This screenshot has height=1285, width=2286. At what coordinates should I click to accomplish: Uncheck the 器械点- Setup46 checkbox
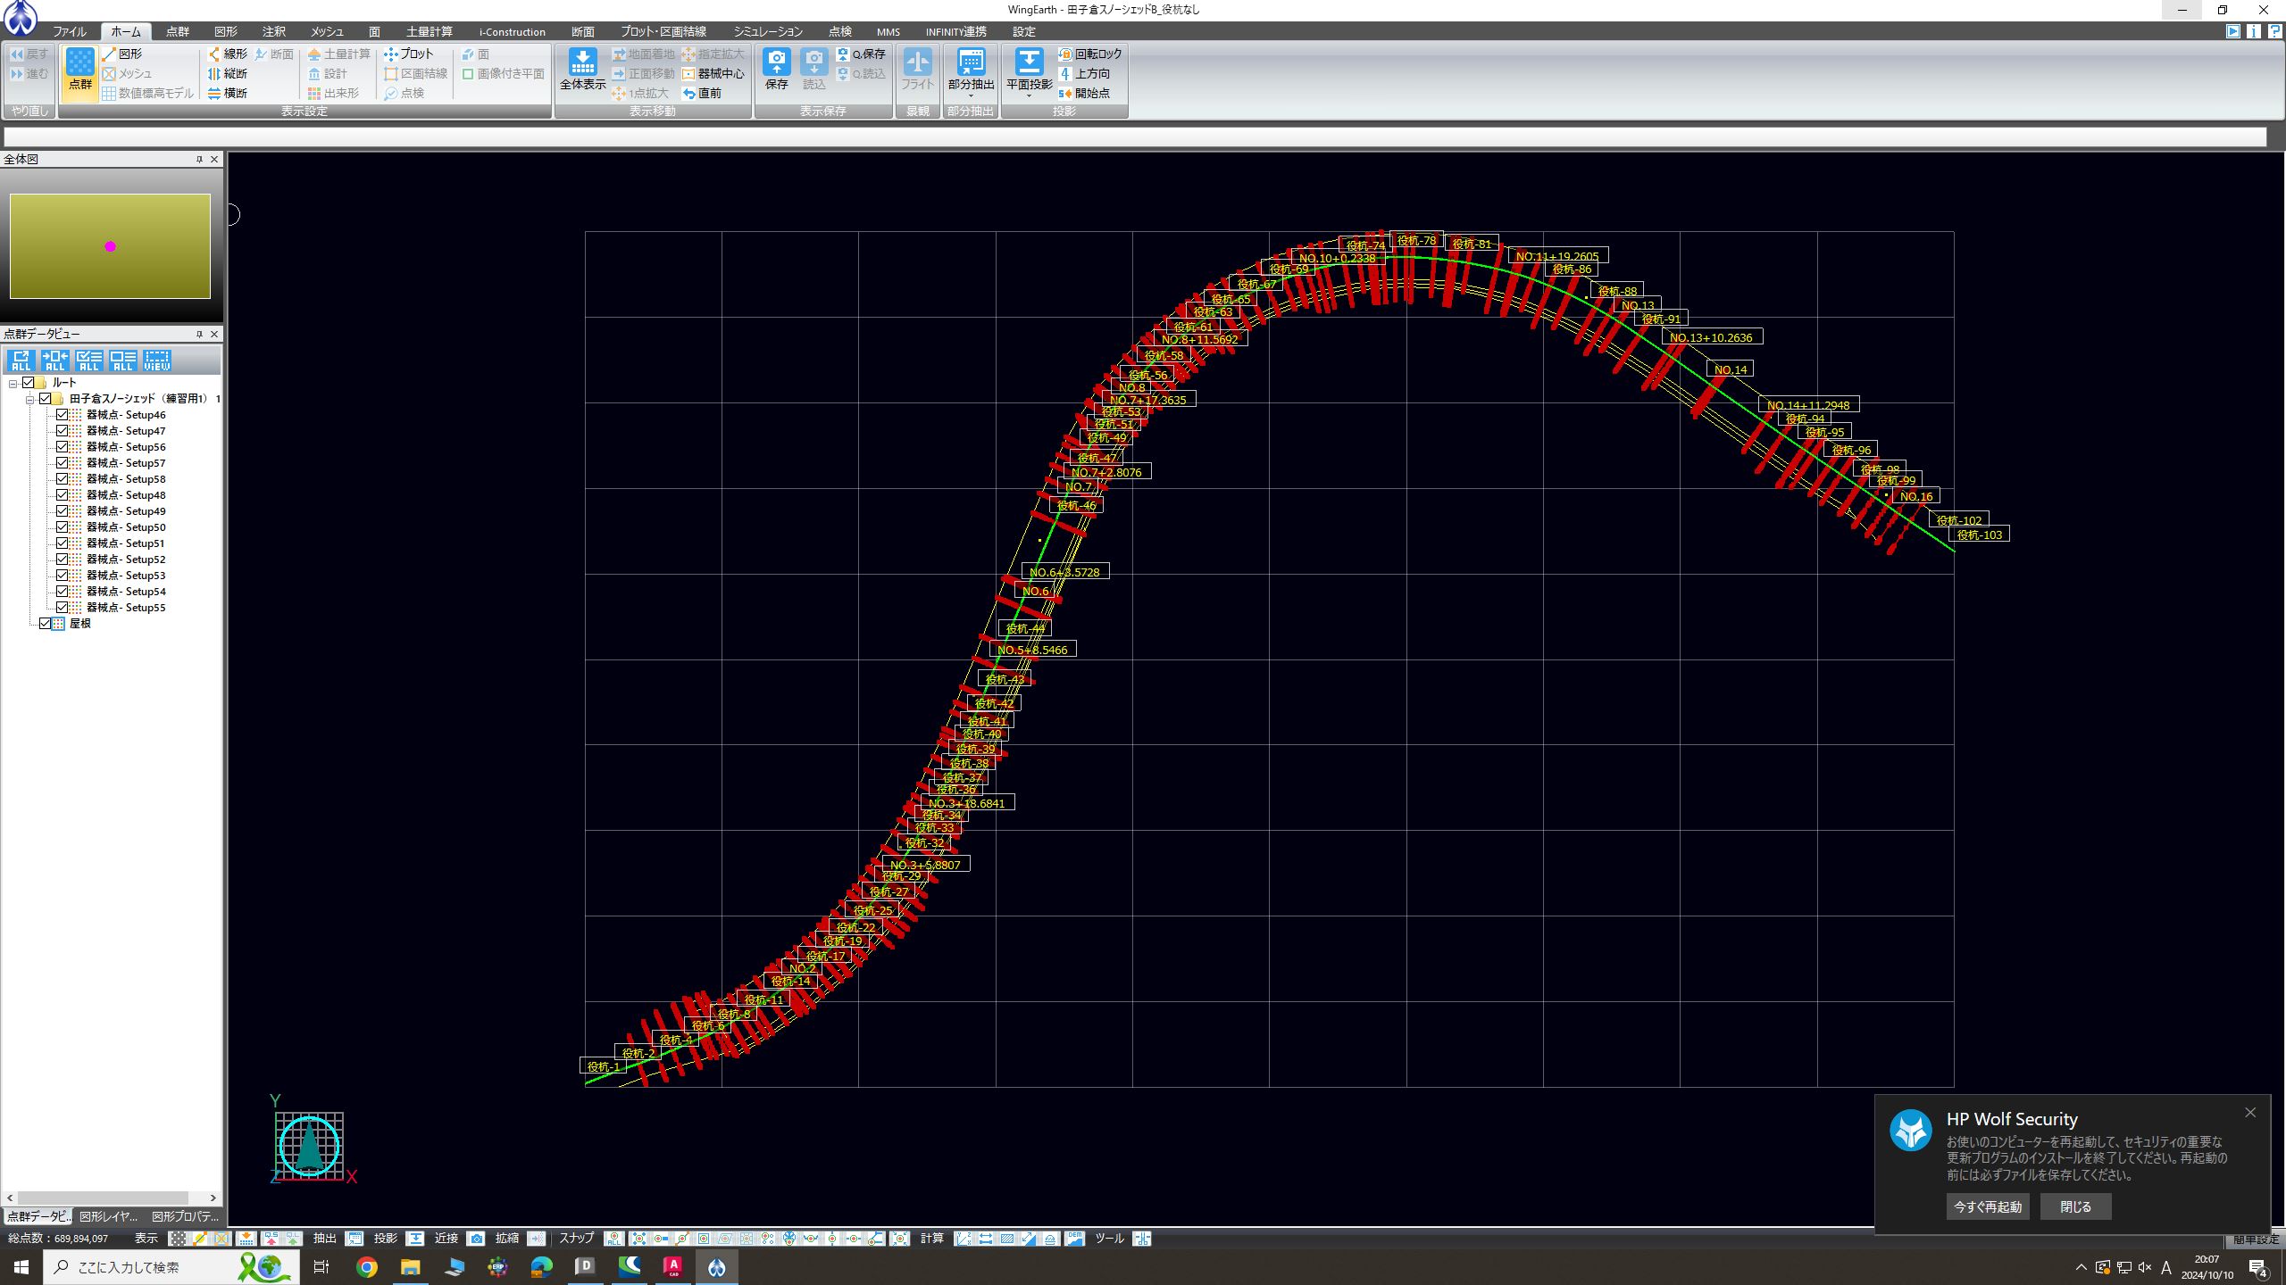click(63, 415)
